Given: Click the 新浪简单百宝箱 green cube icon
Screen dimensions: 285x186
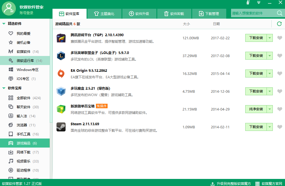Looking at the screenshot, I should (x=61, y=109).
